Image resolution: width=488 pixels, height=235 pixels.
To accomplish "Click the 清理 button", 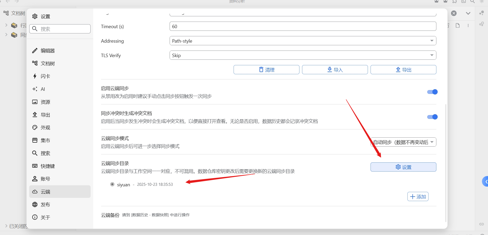I will click(267, 70).
